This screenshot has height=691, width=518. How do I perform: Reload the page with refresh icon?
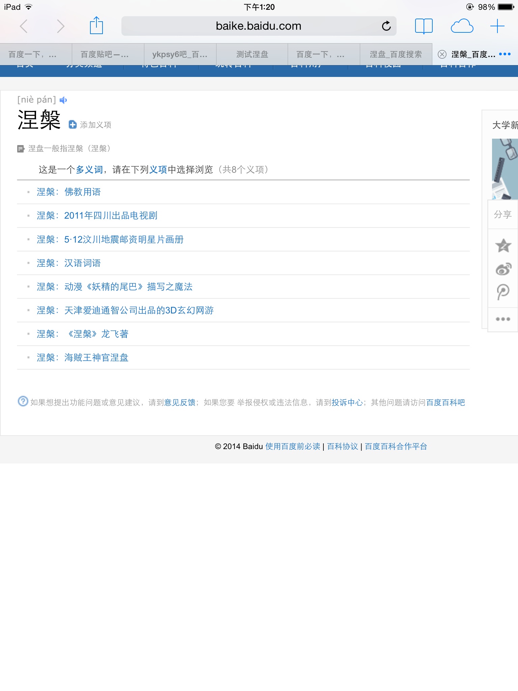coord(386,26)
